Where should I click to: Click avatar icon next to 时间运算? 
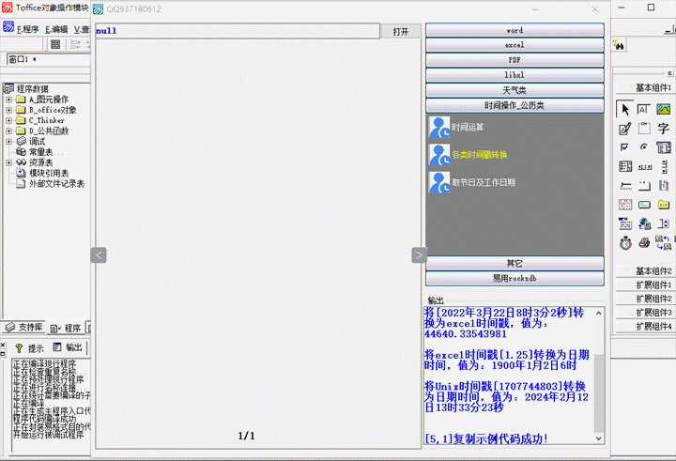(438, 127)
